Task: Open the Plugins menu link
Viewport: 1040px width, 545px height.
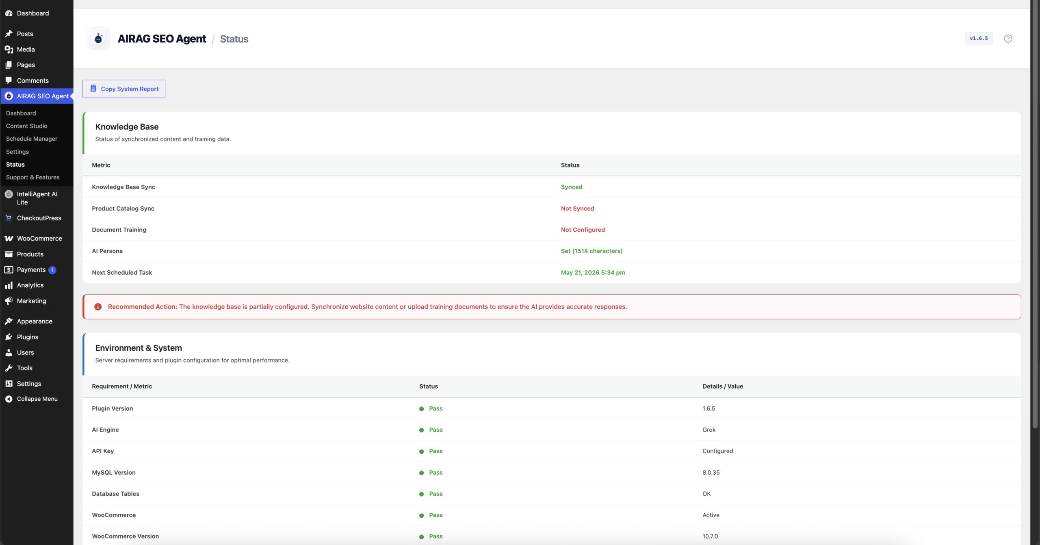Action: pyautogui.click(x=28, y=337)
